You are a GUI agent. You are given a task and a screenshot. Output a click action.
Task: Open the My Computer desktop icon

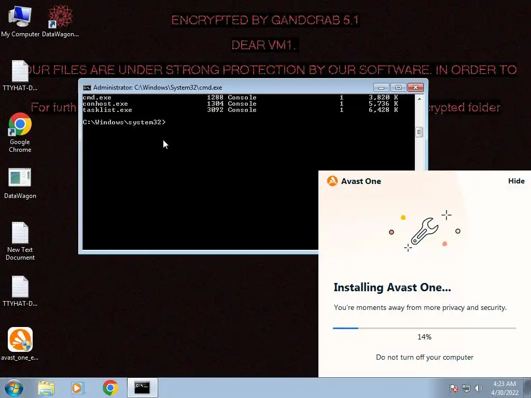(x=20, y=21)
